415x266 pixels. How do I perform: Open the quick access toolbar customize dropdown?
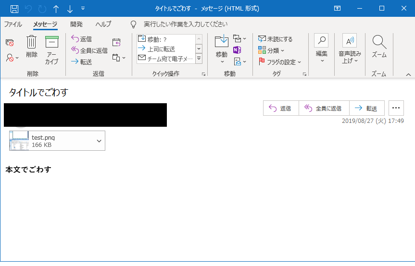point(83,9)
